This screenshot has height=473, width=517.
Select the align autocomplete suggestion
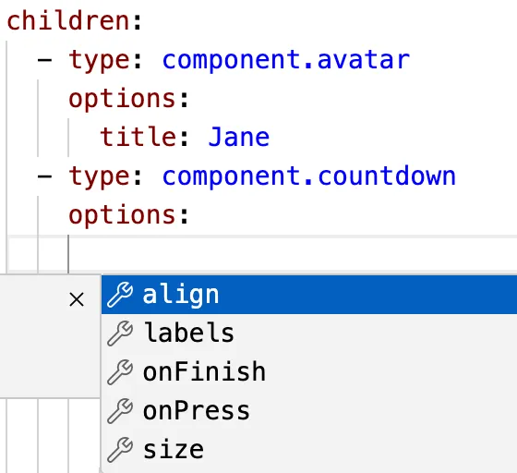pos(309,295)
